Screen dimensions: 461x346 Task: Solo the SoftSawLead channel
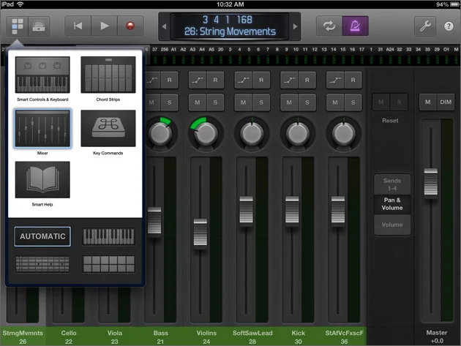pyautogui.click(x=261, y=102)
